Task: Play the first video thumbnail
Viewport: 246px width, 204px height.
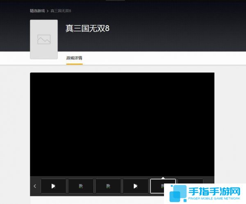Action: click(x=53, y=186)
